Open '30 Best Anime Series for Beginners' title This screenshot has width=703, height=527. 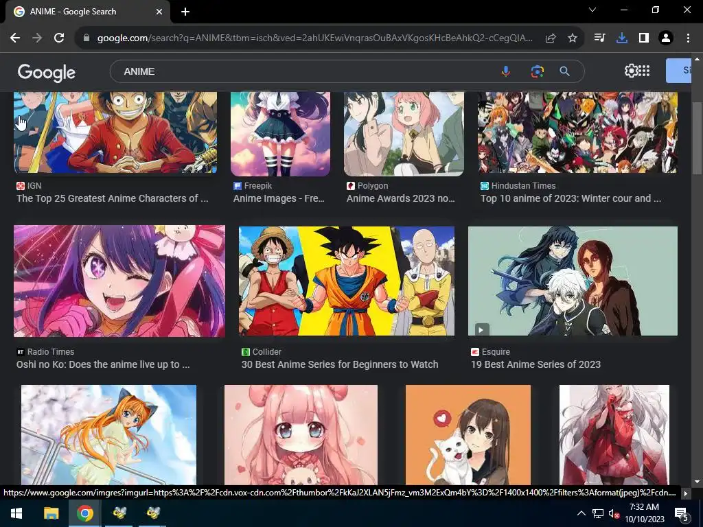click(x=340, y=364)
